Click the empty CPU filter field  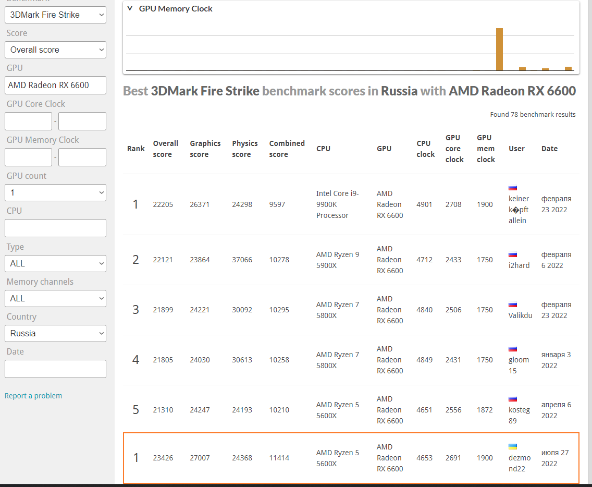click(55, 228)
